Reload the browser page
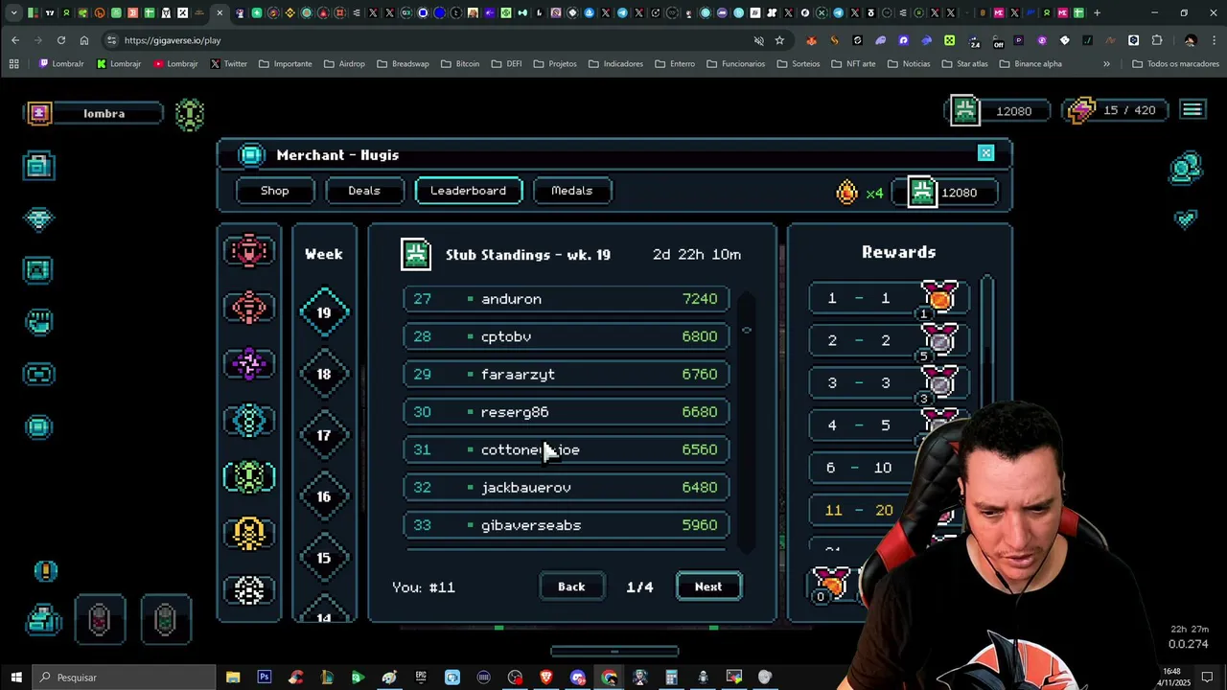Image resolution: width=1227 pixels, height=690 pixels. (x=60, y=40)
